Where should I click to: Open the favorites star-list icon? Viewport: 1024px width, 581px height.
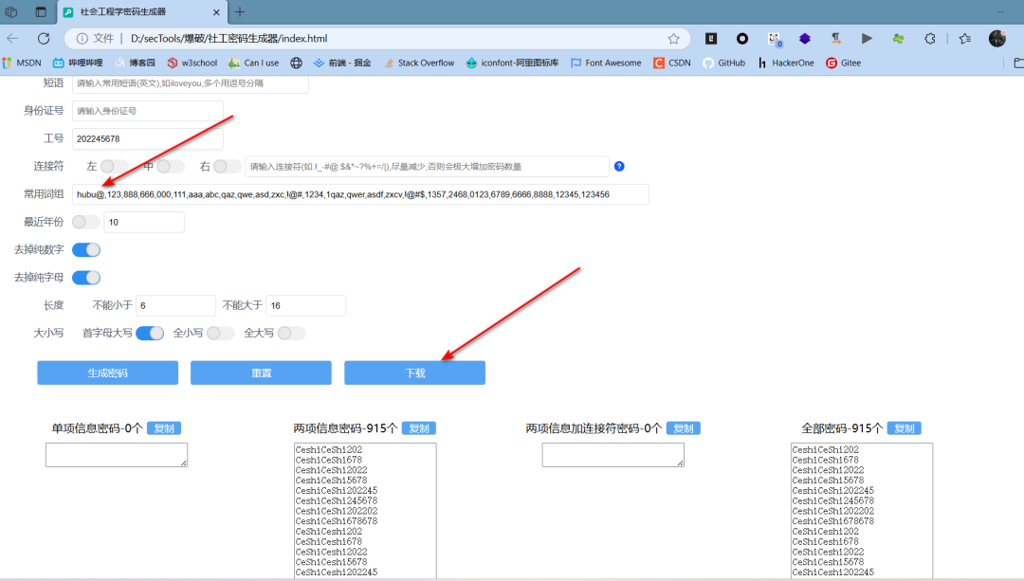tap(965, 39)
